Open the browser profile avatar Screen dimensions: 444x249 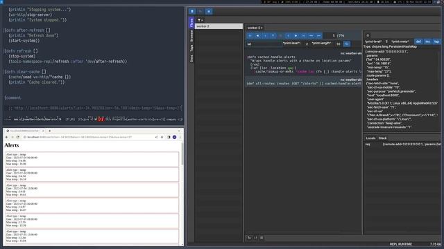(174, 137)
